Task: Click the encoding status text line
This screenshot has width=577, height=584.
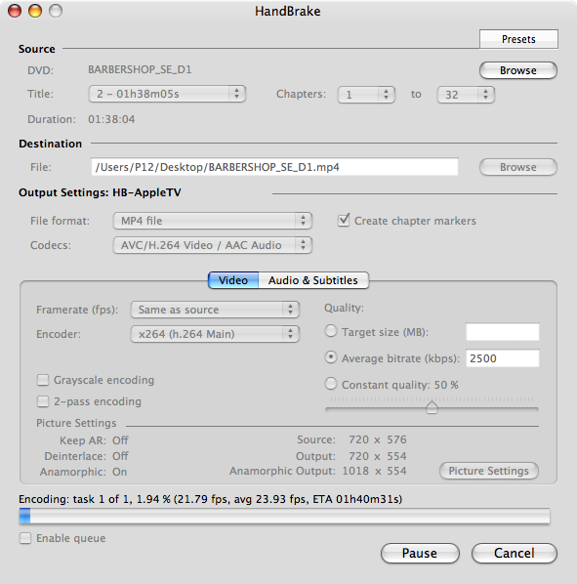Action: 210,499
